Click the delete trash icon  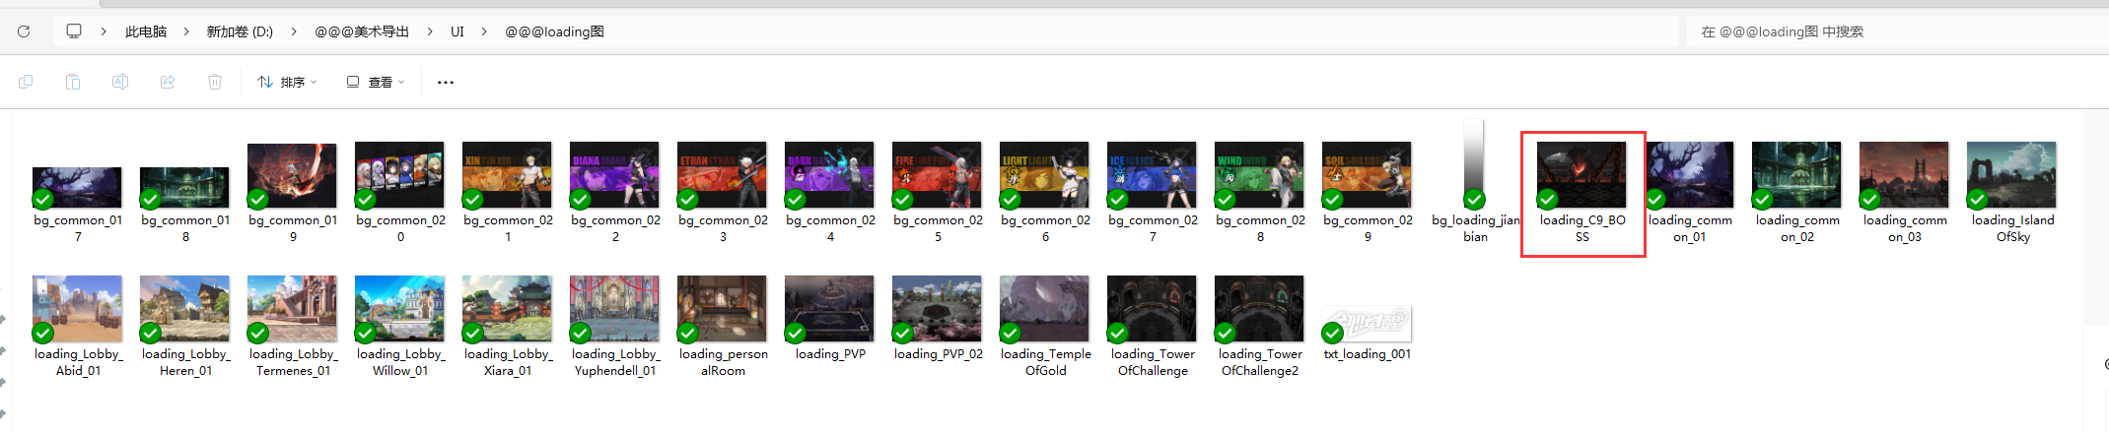click(215, 82)
